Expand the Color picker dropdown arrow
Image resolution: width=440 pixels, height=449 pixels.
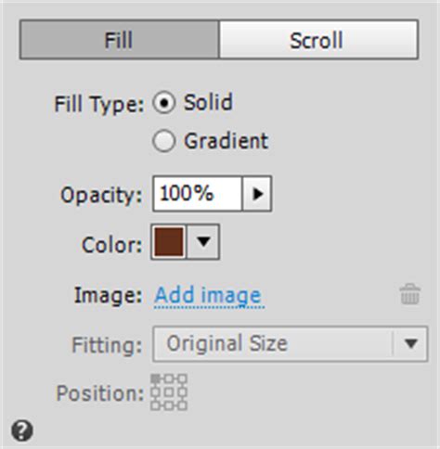pos(203,242)
